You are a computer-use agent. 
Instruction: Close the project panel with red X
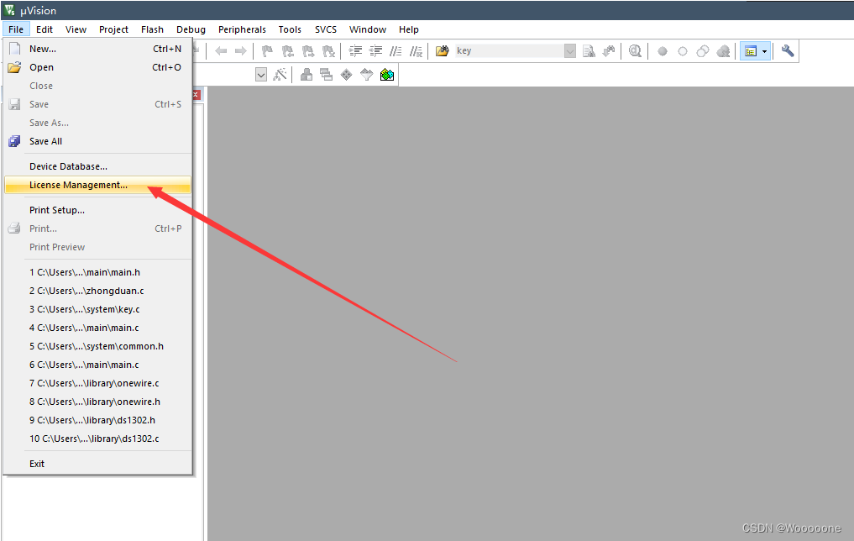click(196, 95)
